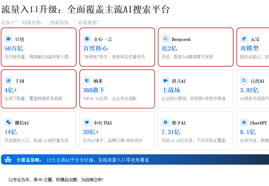Click the 14亿 figure under 微信AI
This screenshot has width=269, height=186.
11,132
